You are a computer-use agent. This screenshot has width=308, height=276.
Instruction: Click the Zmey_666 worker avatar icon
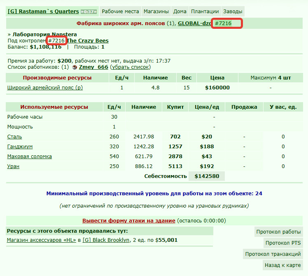[75, 67]
